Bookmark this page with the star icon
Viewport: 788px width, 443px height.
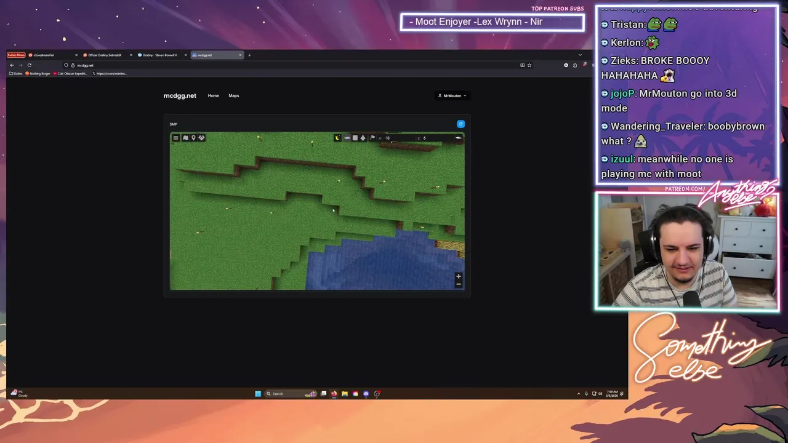coord(529,65)
